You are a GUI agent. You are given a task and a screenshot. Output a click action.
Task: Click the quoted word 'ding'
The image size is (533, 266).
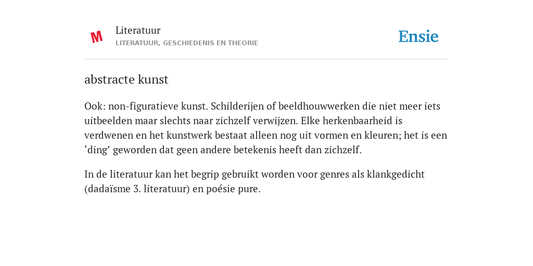(98, 150)
